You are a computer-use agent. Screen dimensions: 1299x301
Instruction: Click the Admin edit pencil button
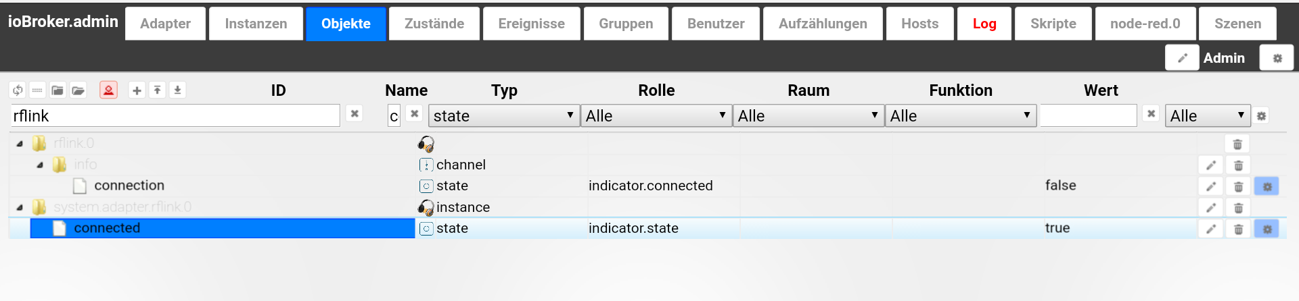click(1182, 58)
